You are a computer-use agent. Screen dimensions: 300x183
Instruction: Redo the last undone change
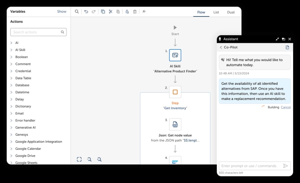pyautogui.click(x=93, y=11)
